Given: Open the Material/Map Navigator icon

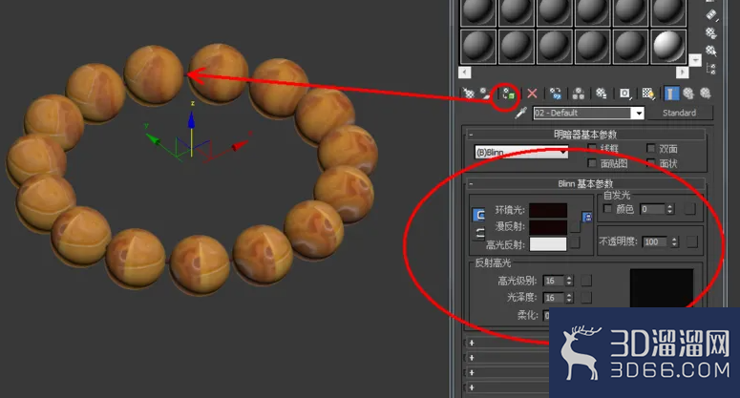Looking at the screenshot, I should coord(710,69).
